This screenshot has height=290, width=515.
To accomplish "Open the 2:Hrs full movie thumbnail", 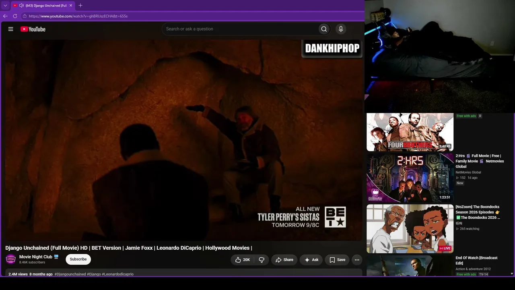I will coord(410,178).
